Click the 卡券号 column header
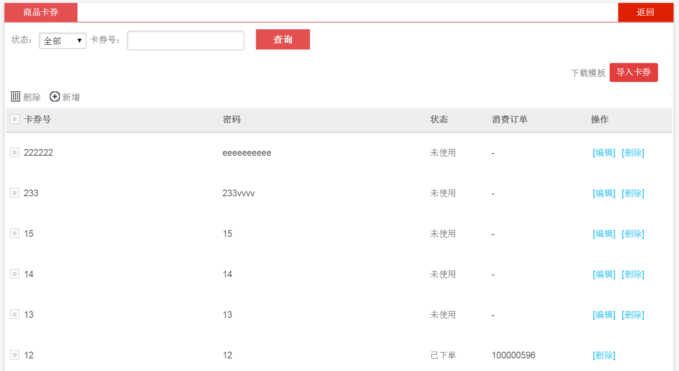679x371 pixels. click(x=37, y=119)
